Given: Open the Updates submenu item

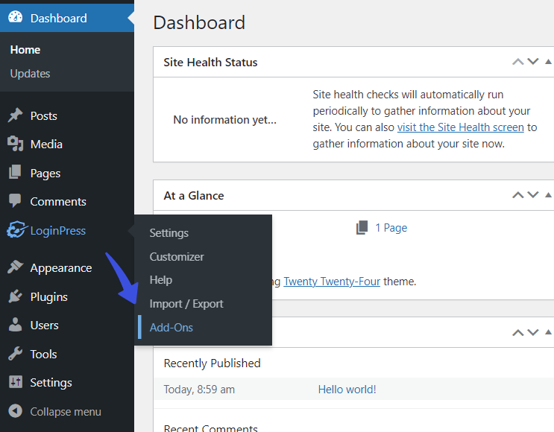Looking at the screenshot, I should click(x=30, y=74).
